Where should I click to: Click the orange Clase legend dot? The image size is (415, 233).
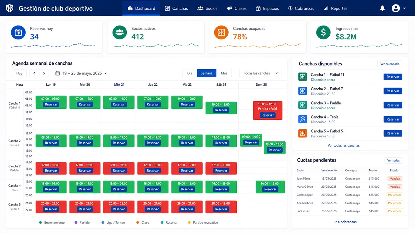[137, 223]
